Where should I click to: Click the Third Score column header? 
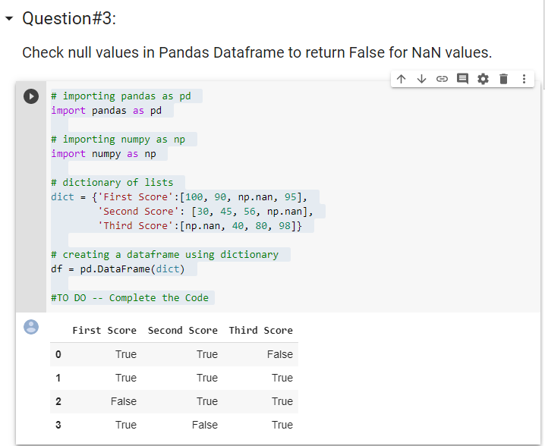(260, 331)
